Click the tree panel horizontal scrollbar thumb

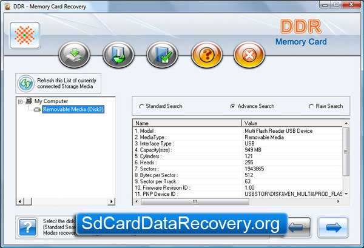[28, 201]
